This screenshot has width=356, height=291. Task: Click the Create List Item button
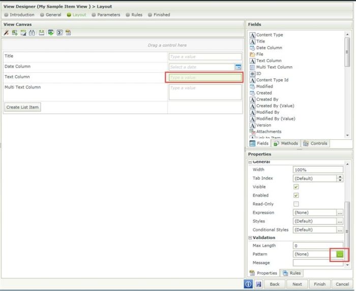(22, 107)
